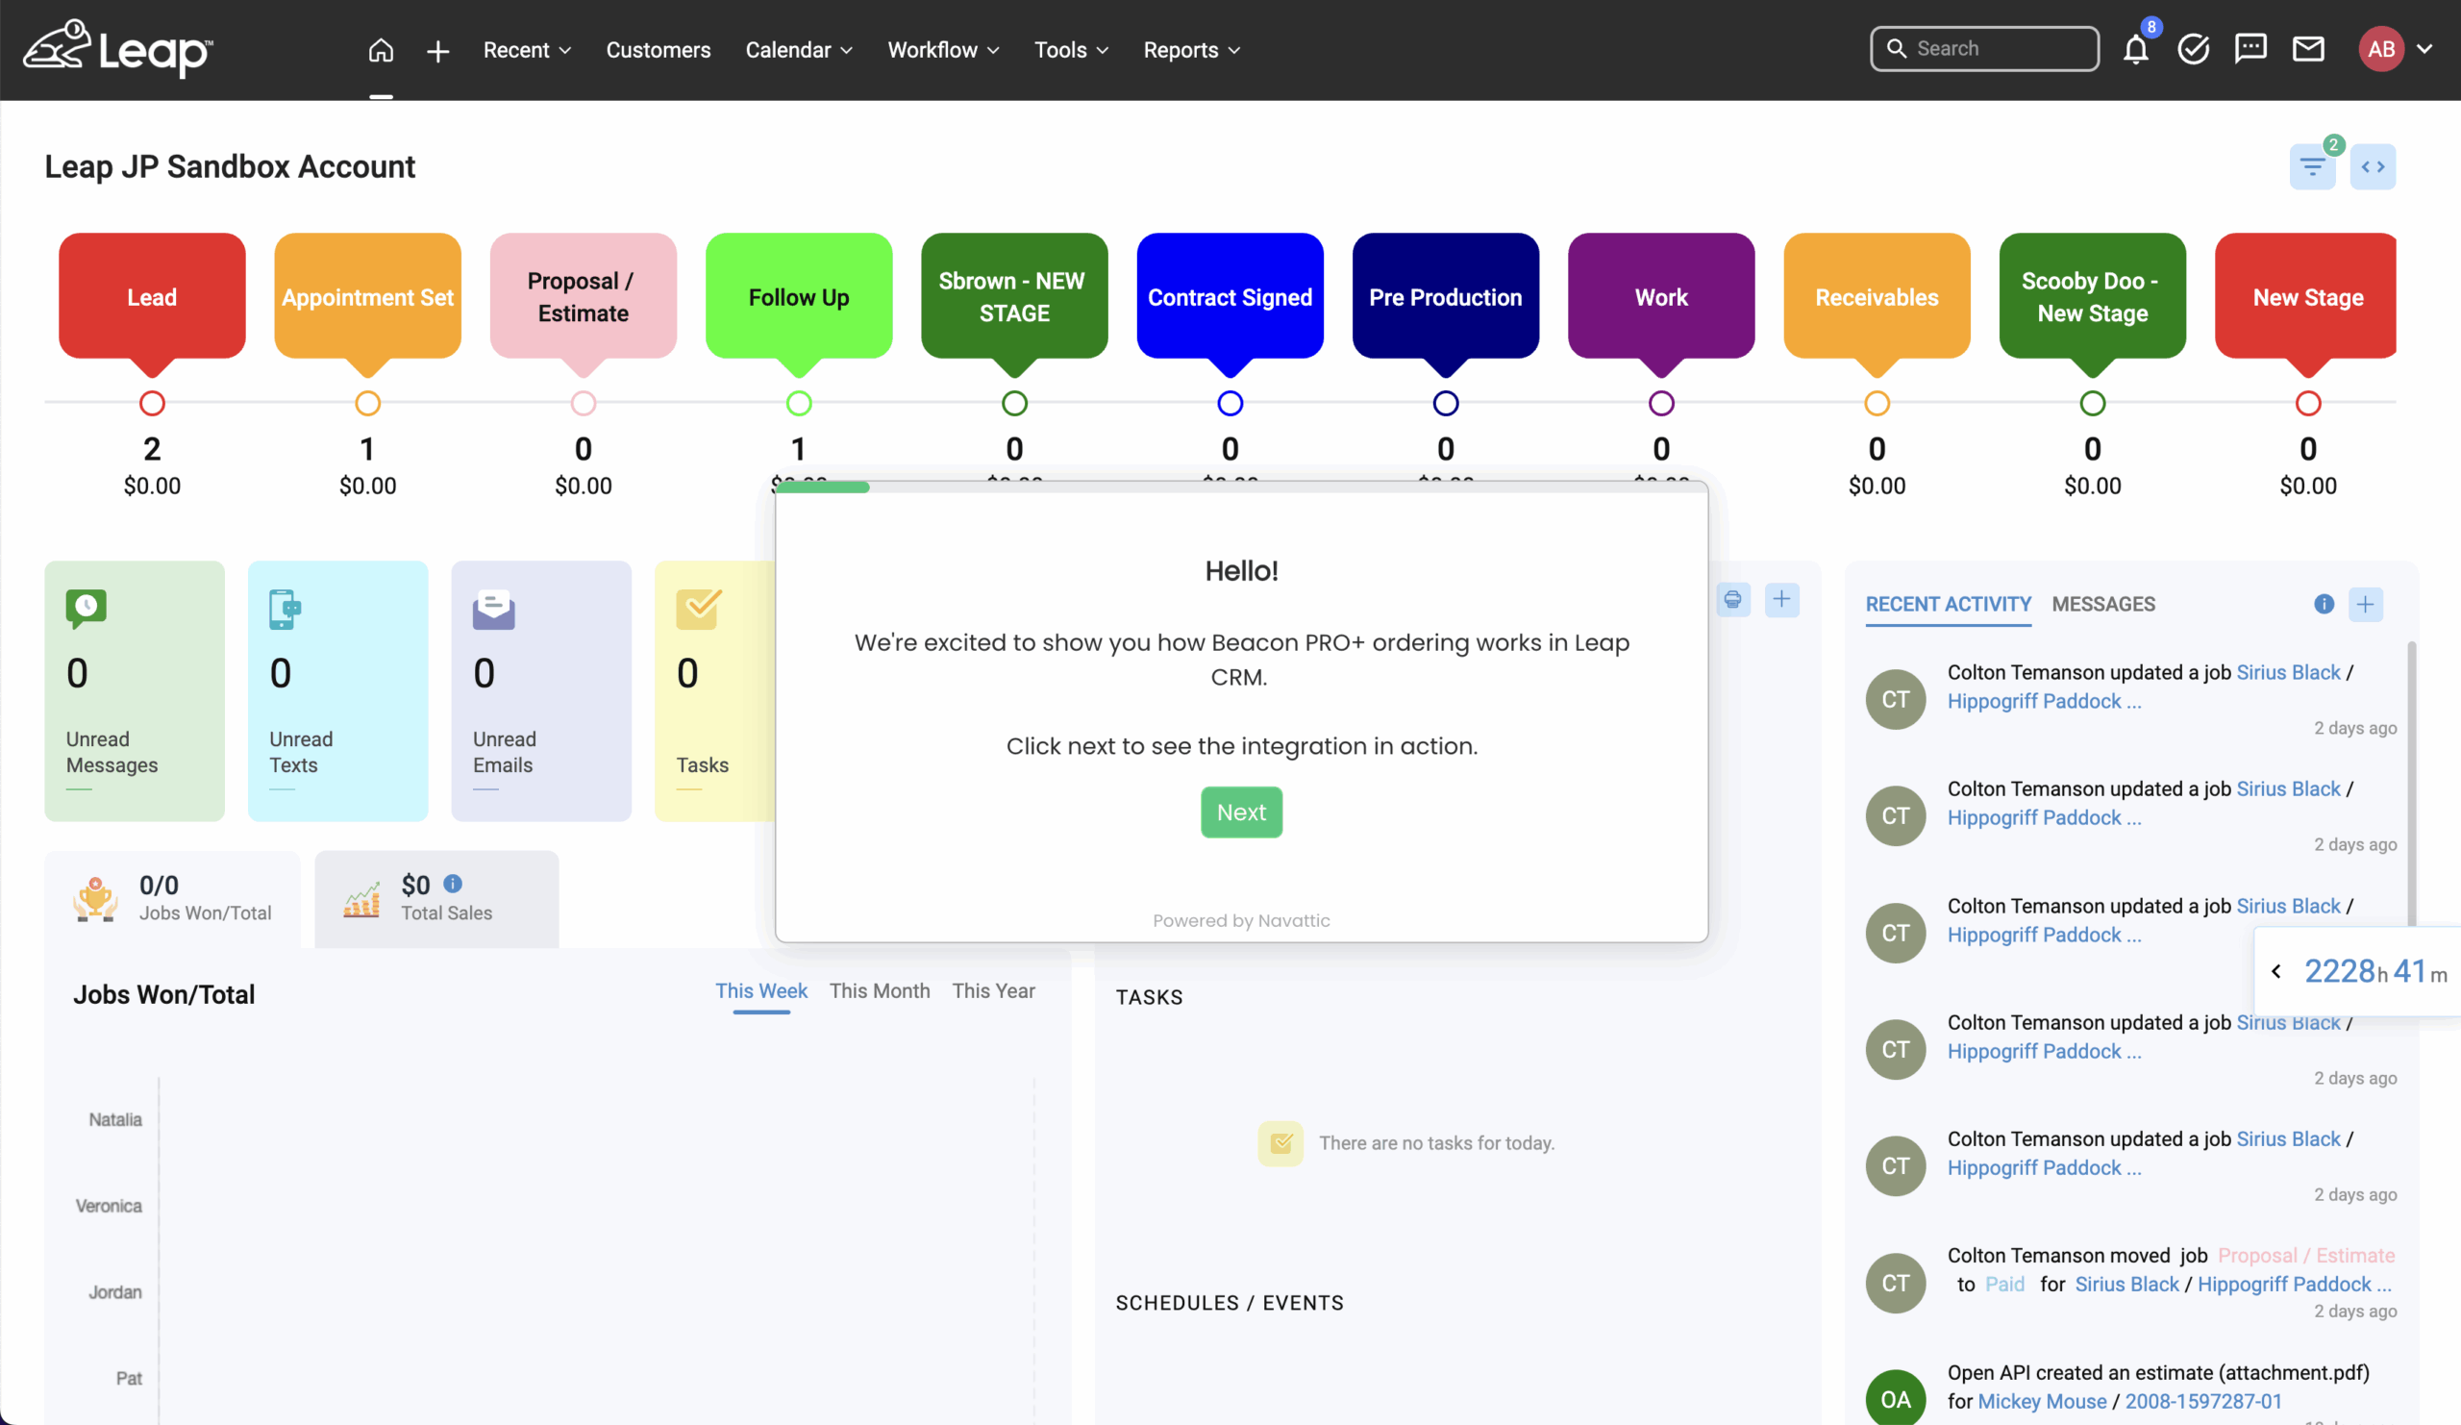Click the info icon beside $0 Total Sales
The width and height of the screenshot is (2461, 1425).
pyautogui.click(x=452, y=883)
